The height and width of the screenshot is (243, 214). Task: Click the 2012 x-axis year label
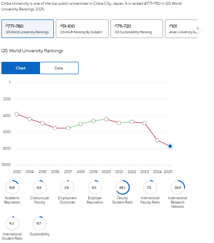point(17,172)
